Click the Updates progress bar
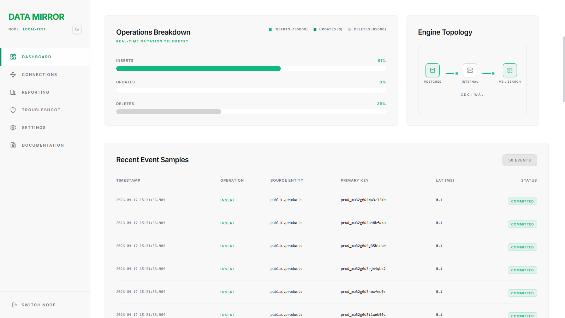Image resolution: width=565 pixels, height=318 pixels. [x=251, y=90]
